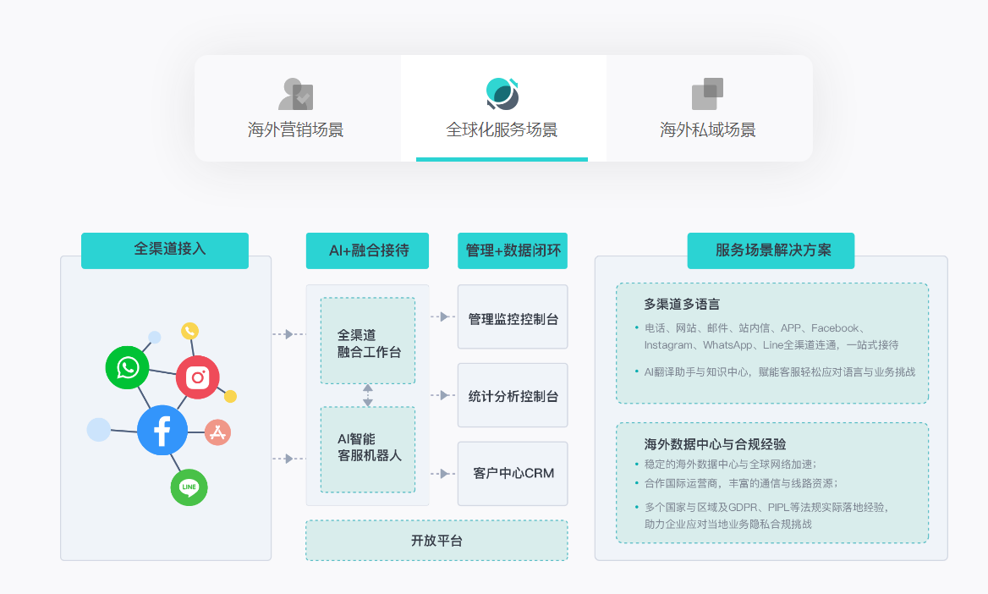Click the double arrow between workbench and robot
Image resolution: width=988 pixels, height=594 pixels.
pyautogui.click(x=368, y=395)
